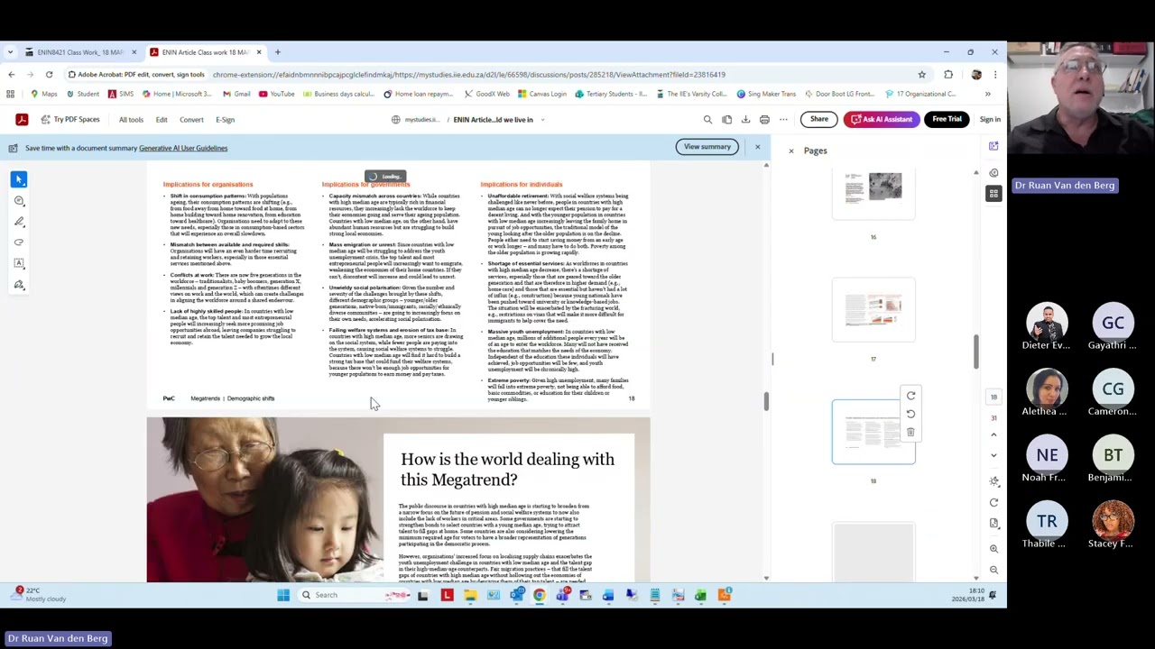Bookmark this tab with star icon
The image size is (1155, 649).
click(x=921, y=75)
